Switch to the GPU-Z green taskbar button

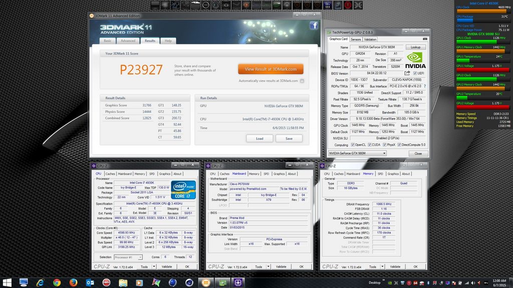pos(223,282)
